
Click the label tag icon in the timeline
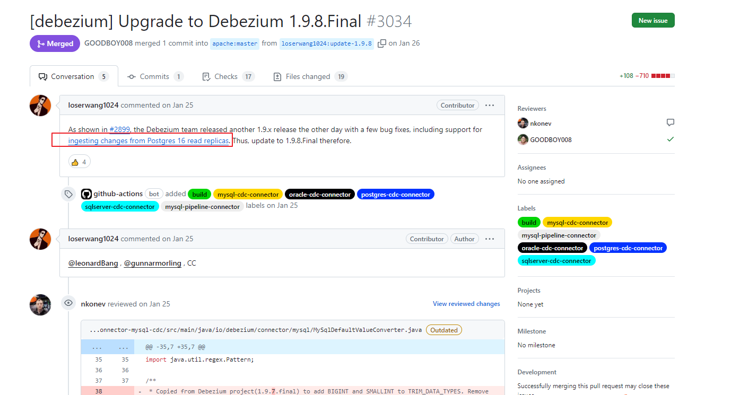click(x=68, y=194)
